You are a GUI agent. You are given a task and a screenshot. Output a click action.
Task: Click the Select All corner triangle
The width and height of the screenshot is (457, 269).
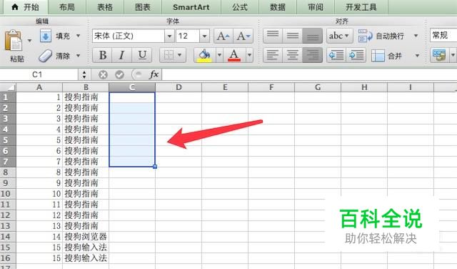pos(8,87)
